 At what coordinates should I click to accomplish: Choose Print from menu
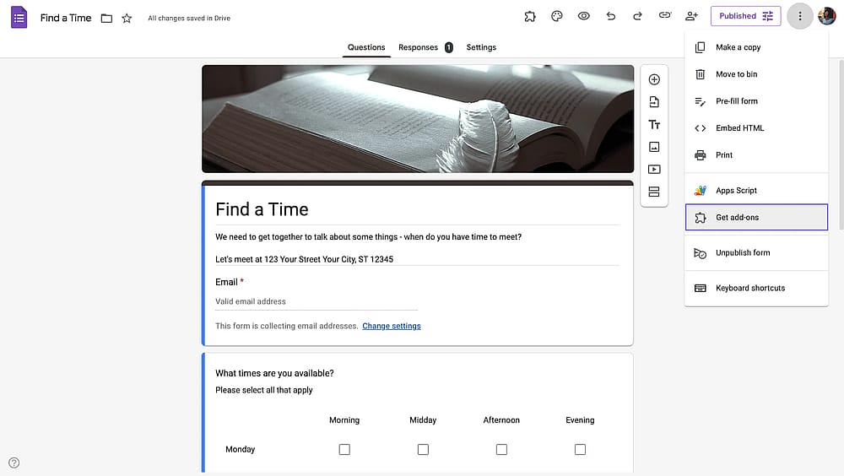(756, 155)
